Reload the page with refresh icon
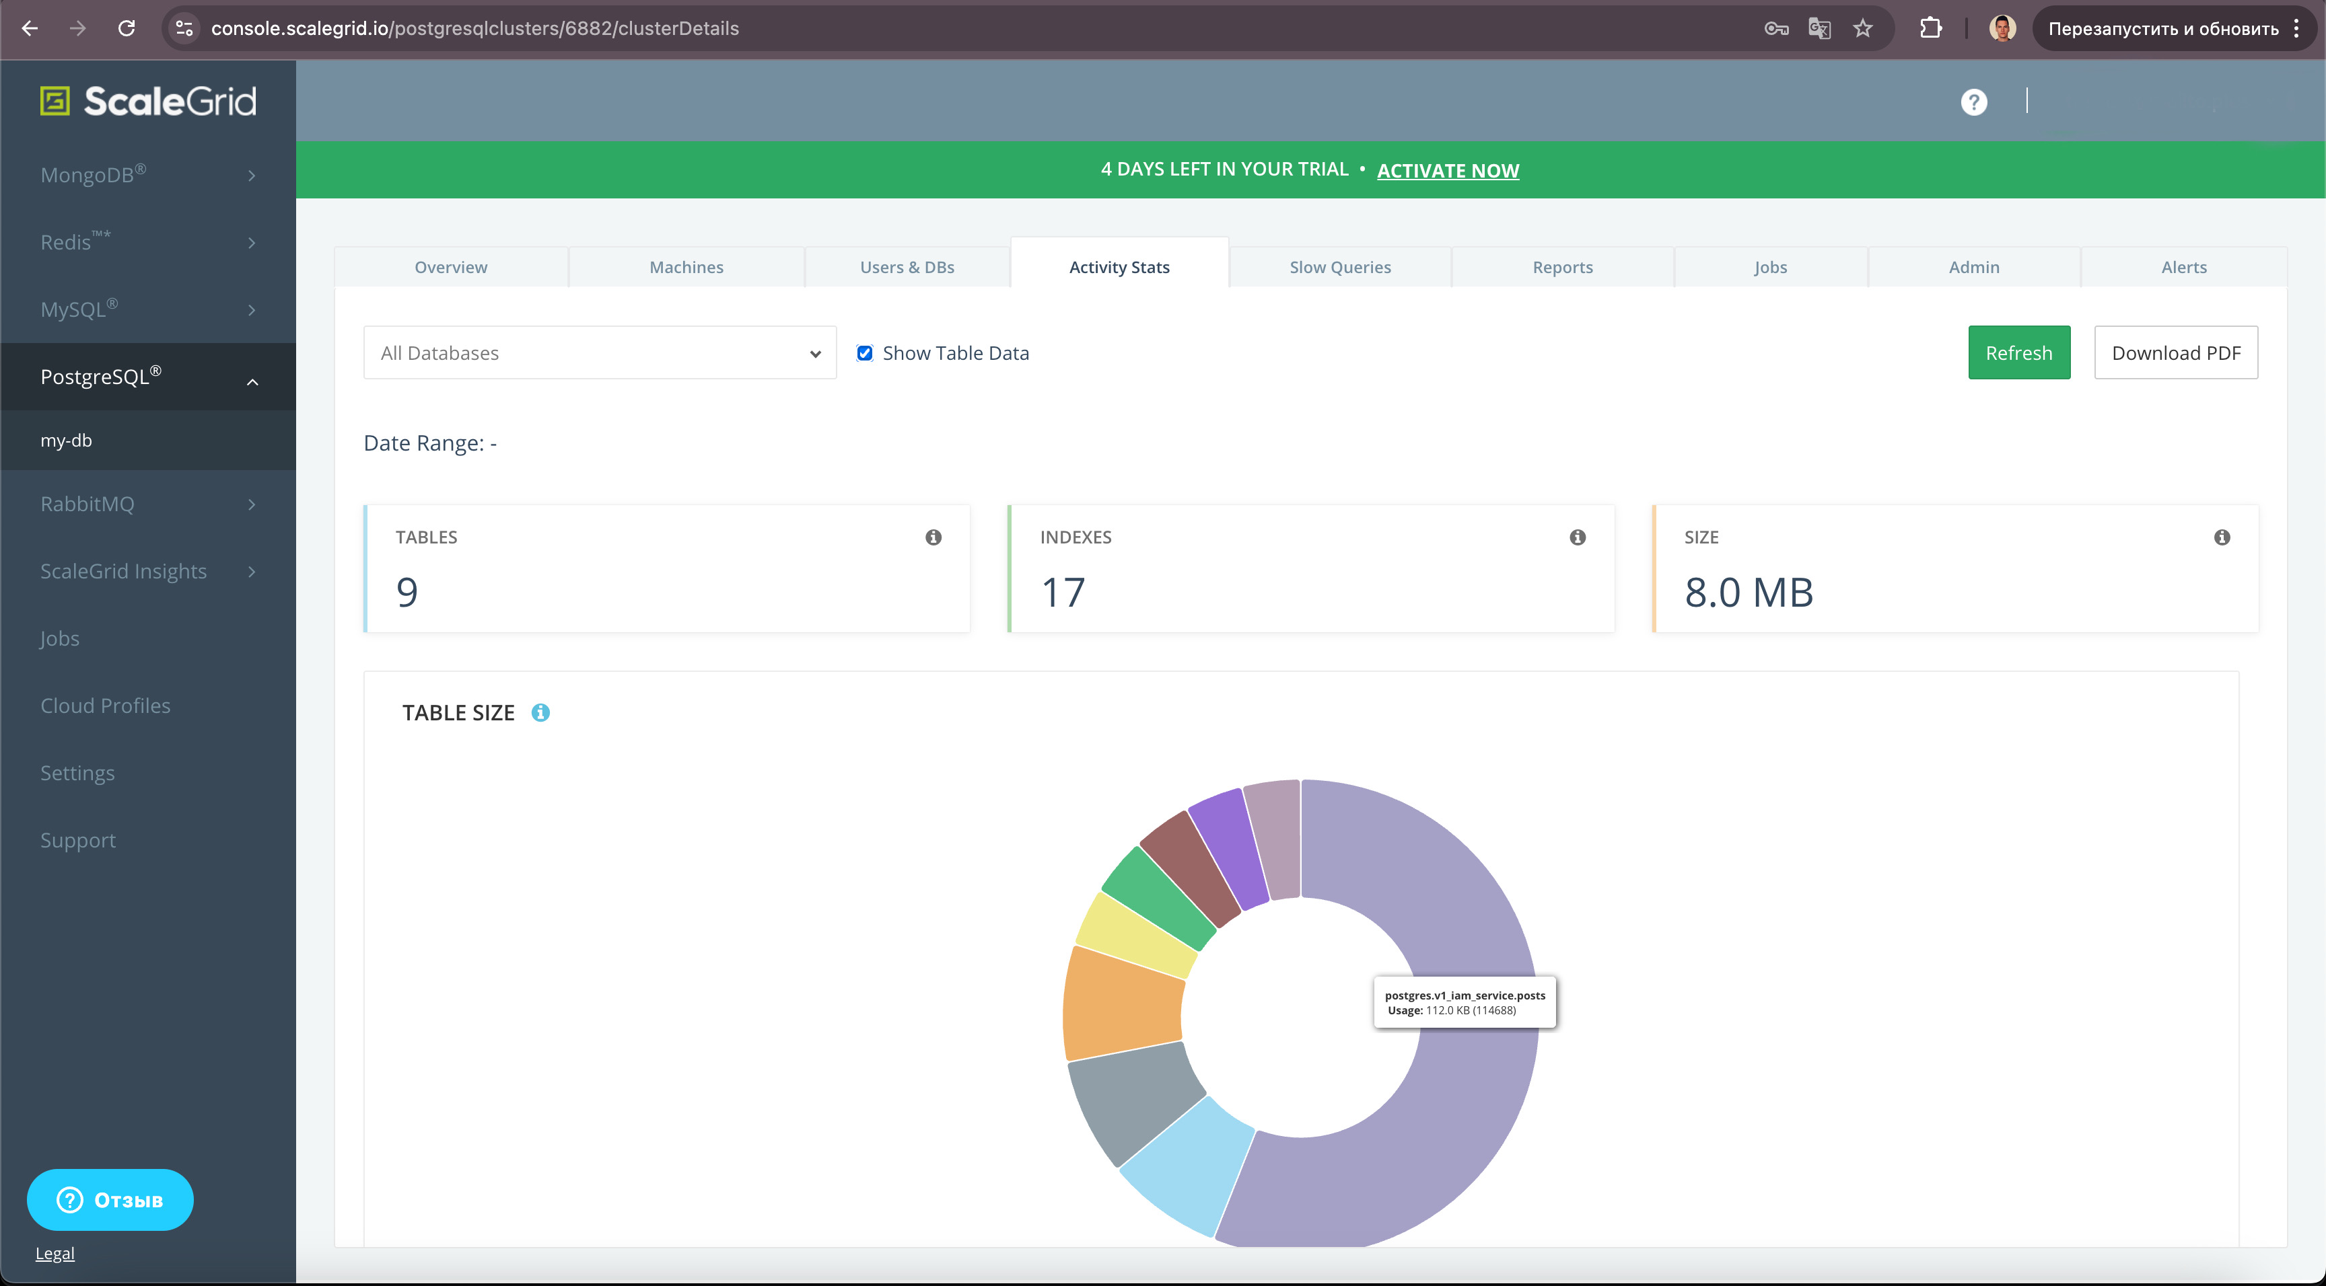The height and width of the screenshot is (1286, 2326). pyautogui.click(x=127, y=28)
